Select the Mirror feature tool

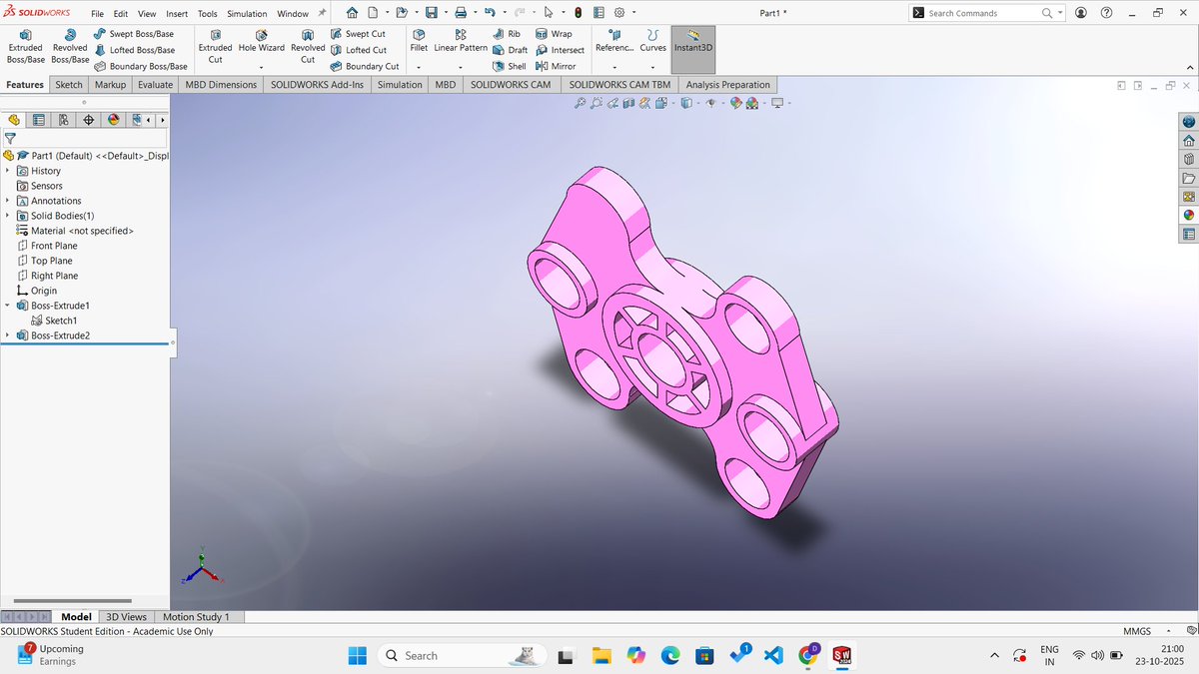(x=556, y=66)
